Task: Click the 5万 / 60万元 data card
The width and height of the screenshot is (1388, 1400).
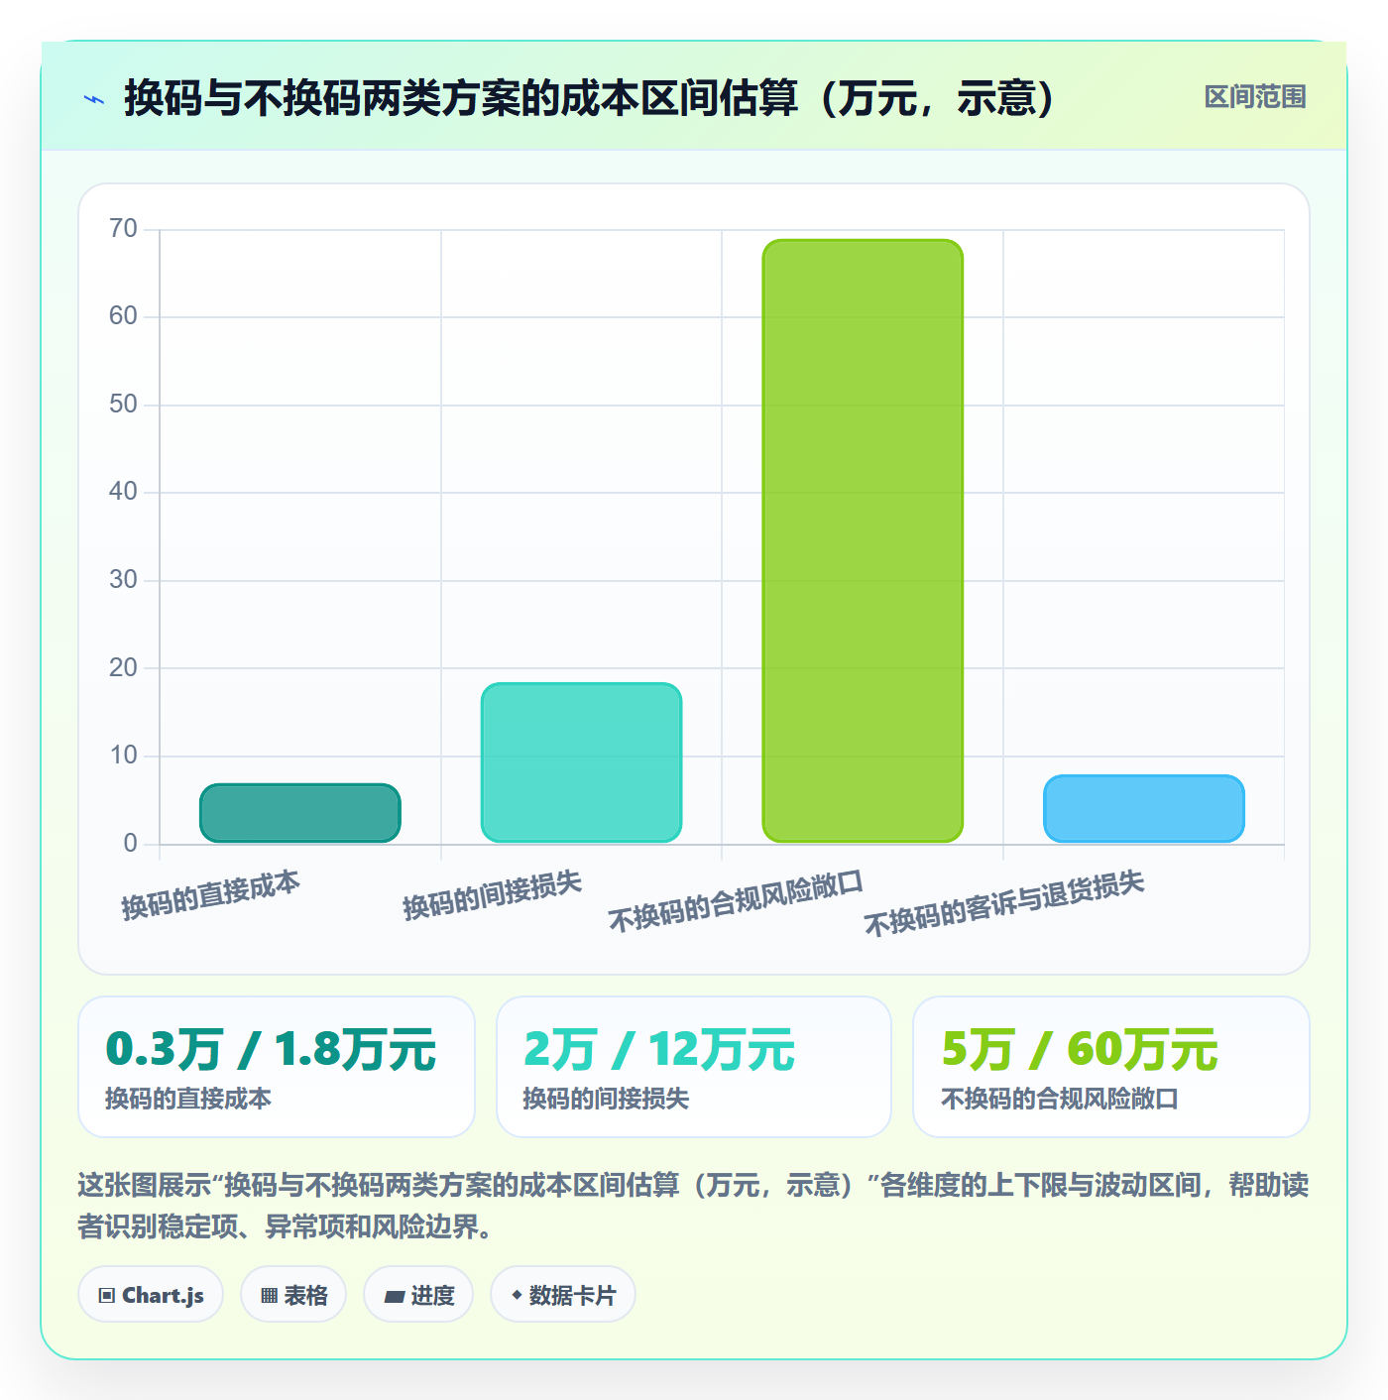Action: [1111, 1067]
